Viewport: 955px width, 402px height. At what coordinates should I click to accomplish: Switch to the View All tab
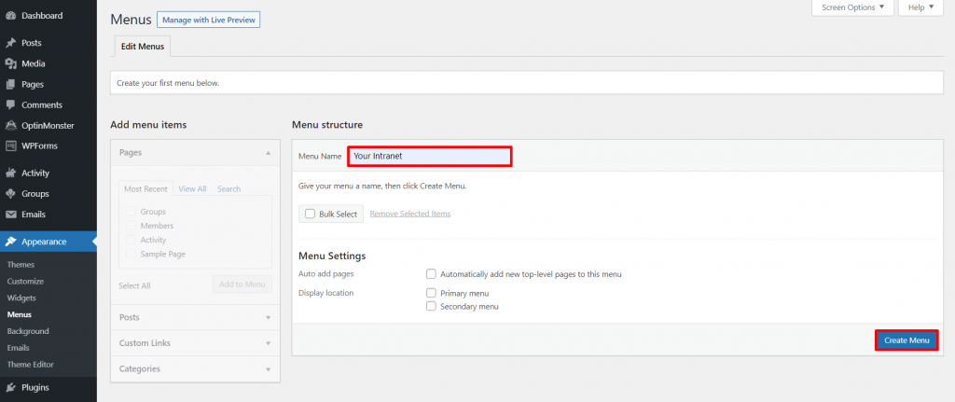point(192,188)
